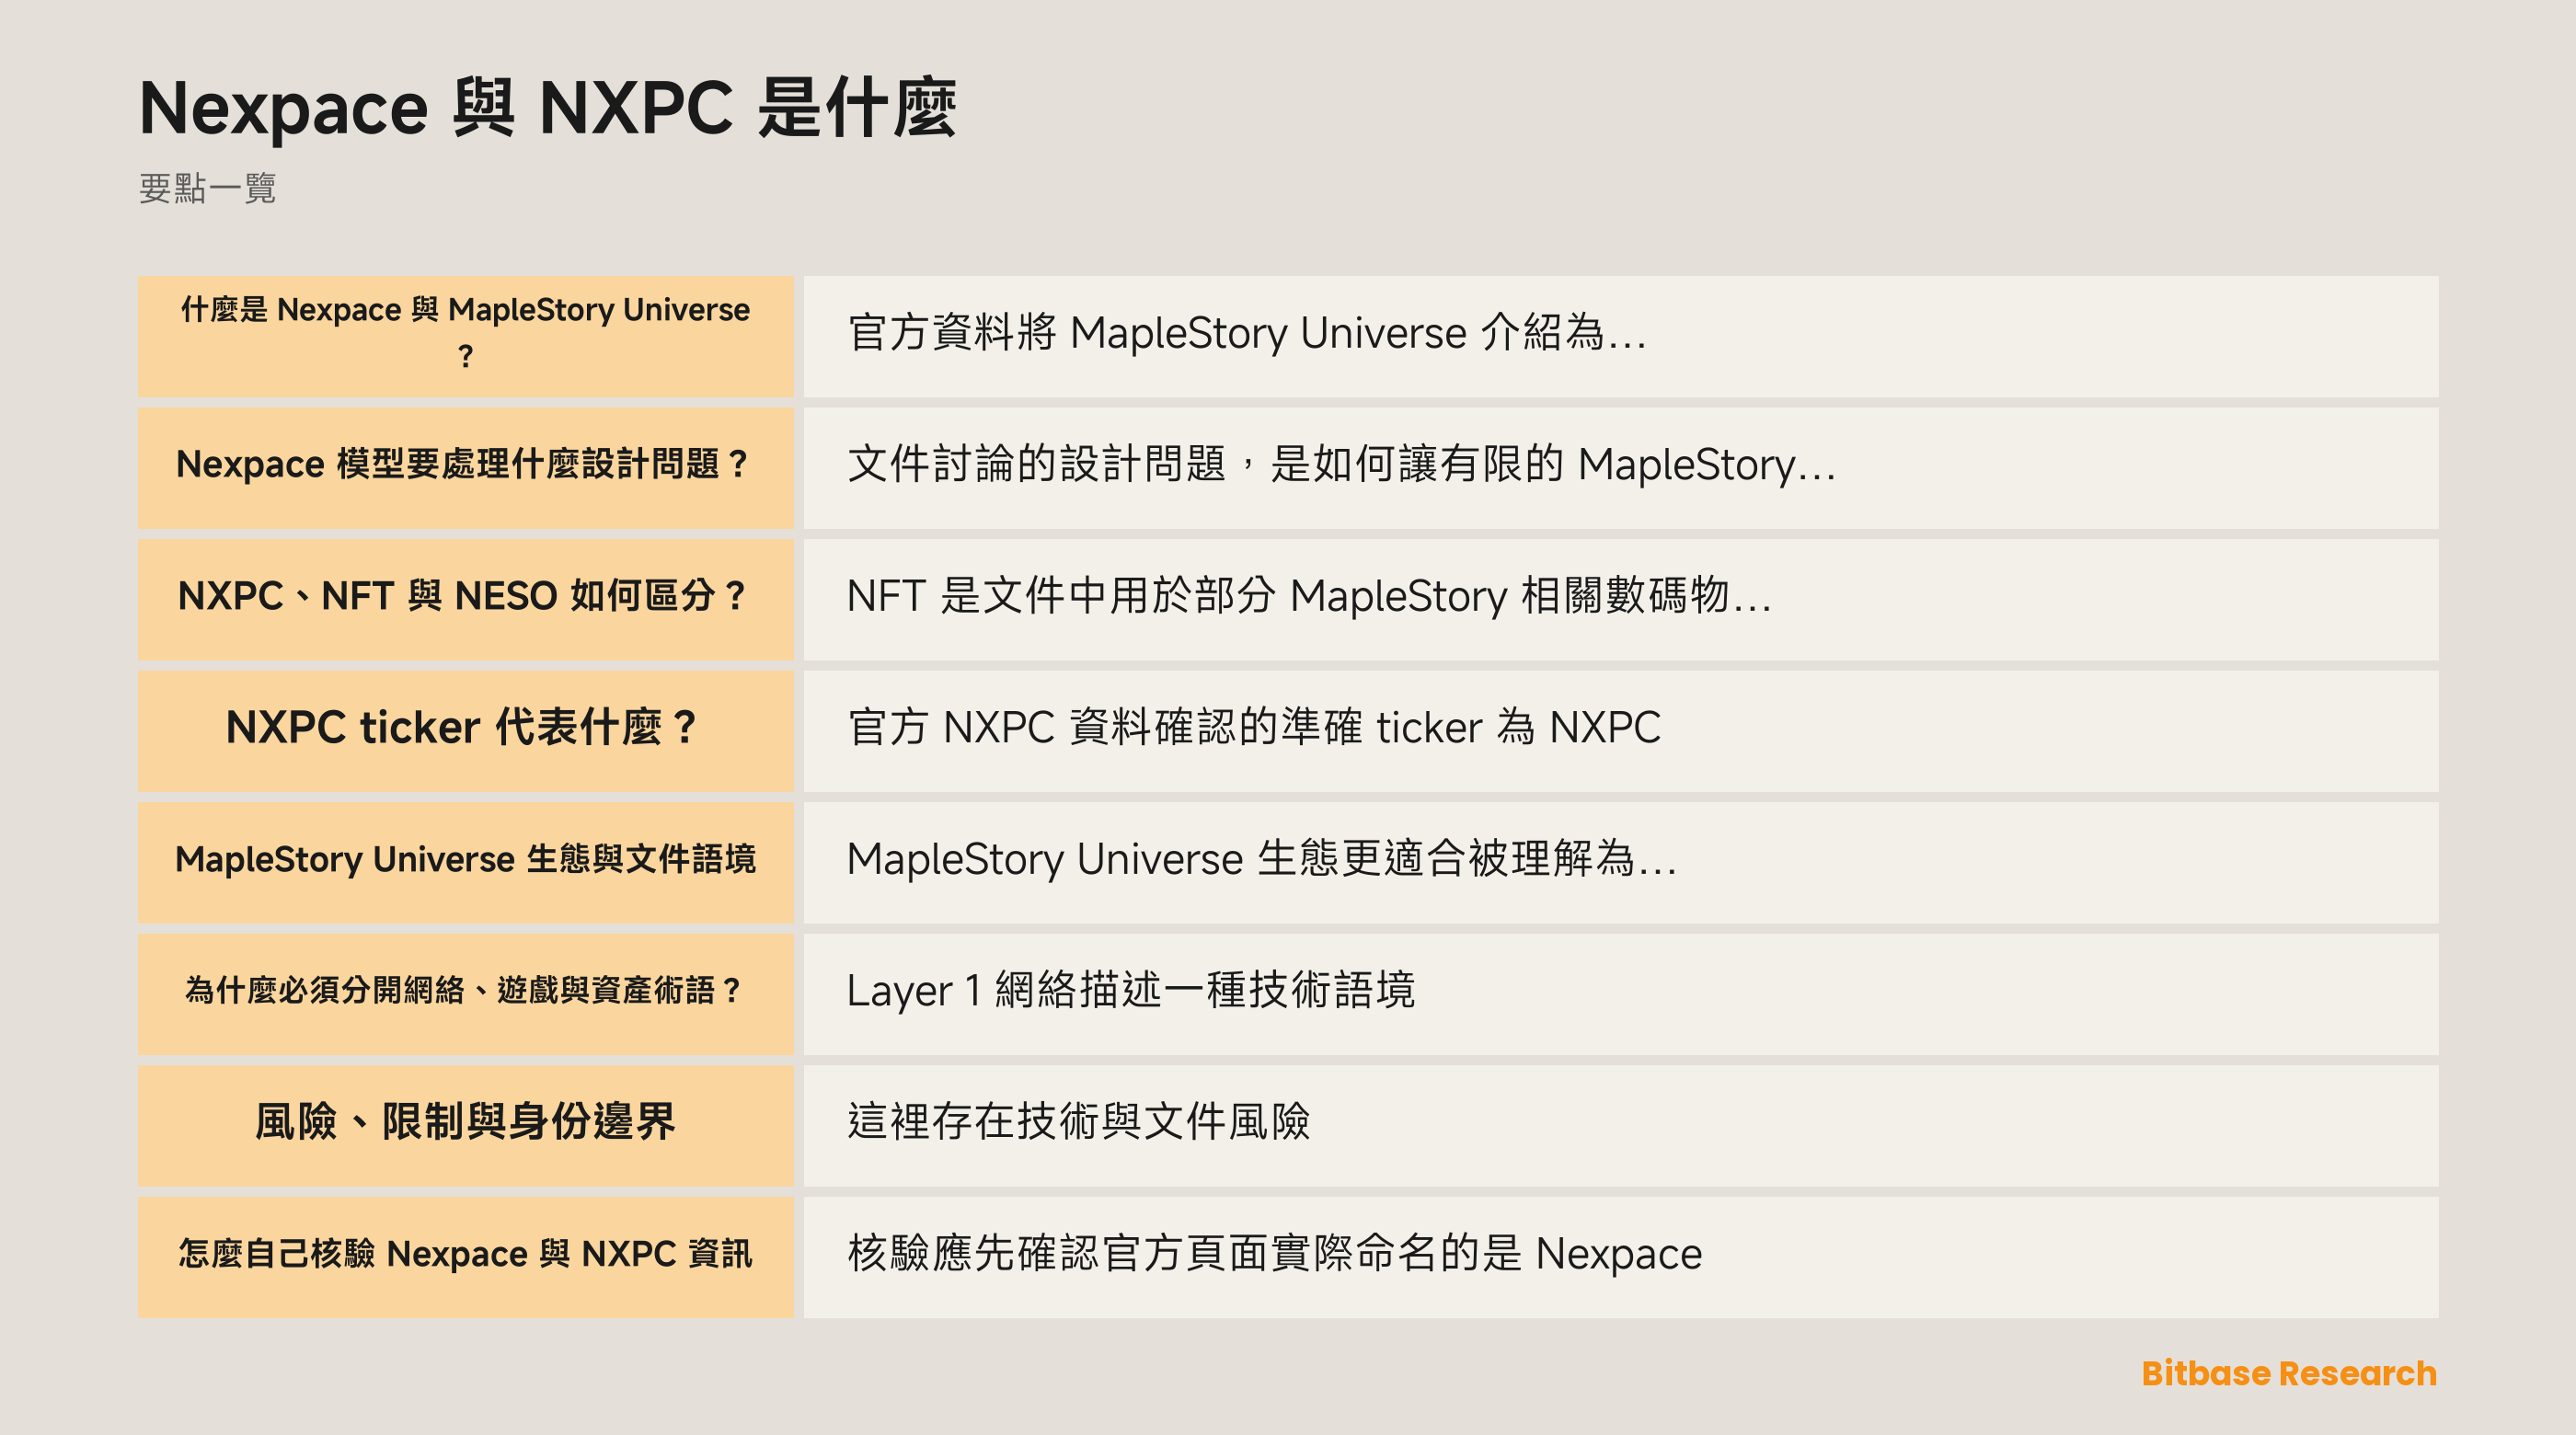Select the cell 'NXPC、NFT 與 NESO 如何區分？'
Screen dimensions: 2576x1435
coord(465,599)
